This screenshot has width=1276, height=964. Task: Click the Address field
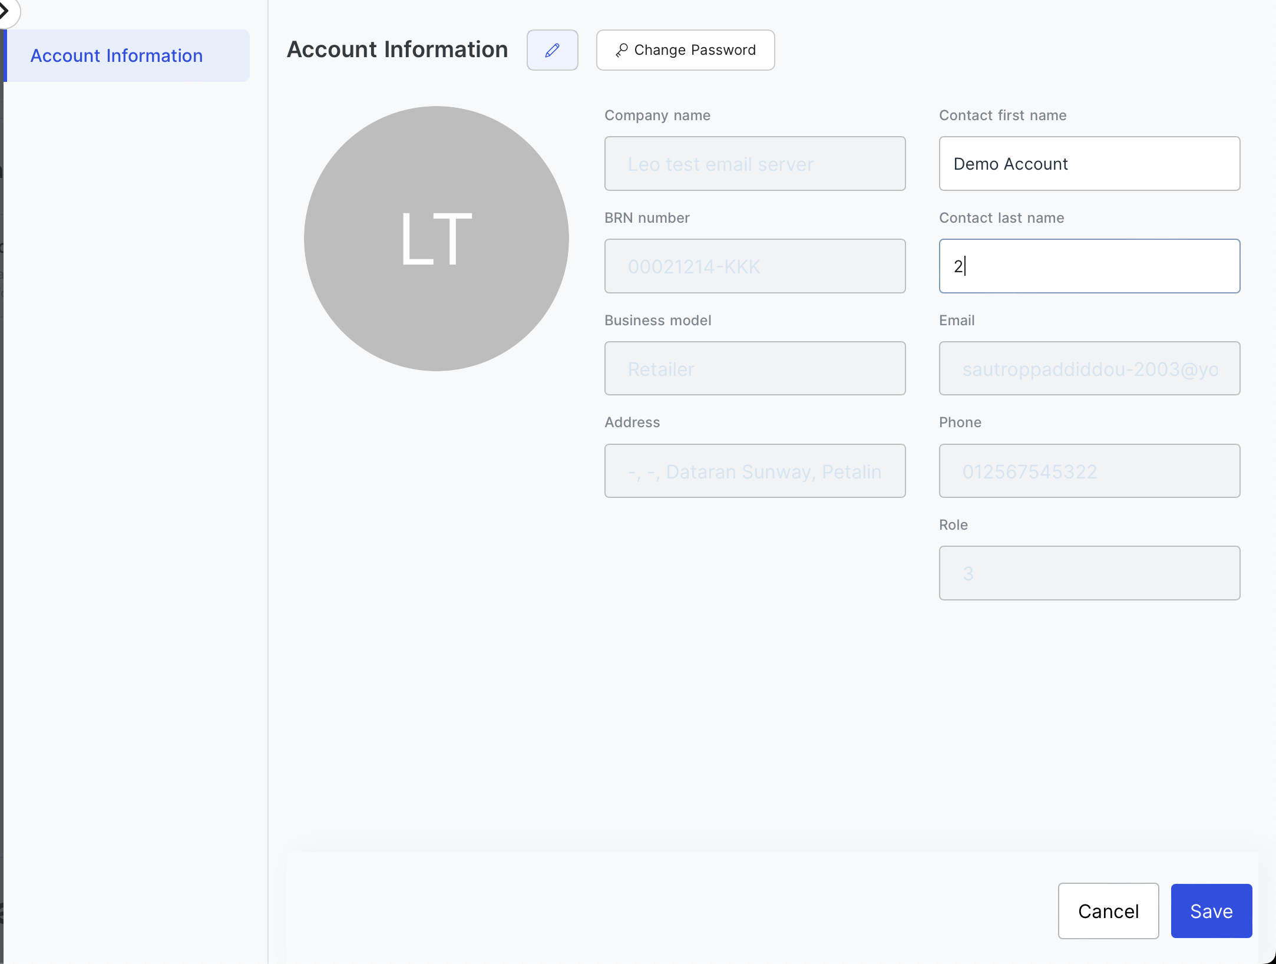pyautogui.click(x=754, y=471)
